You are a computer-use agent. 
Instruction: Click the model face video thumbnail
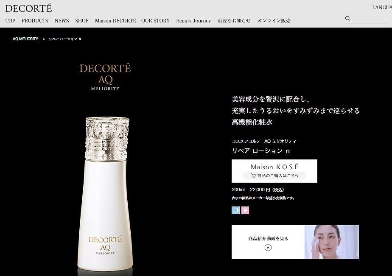(x=331, y=242)
